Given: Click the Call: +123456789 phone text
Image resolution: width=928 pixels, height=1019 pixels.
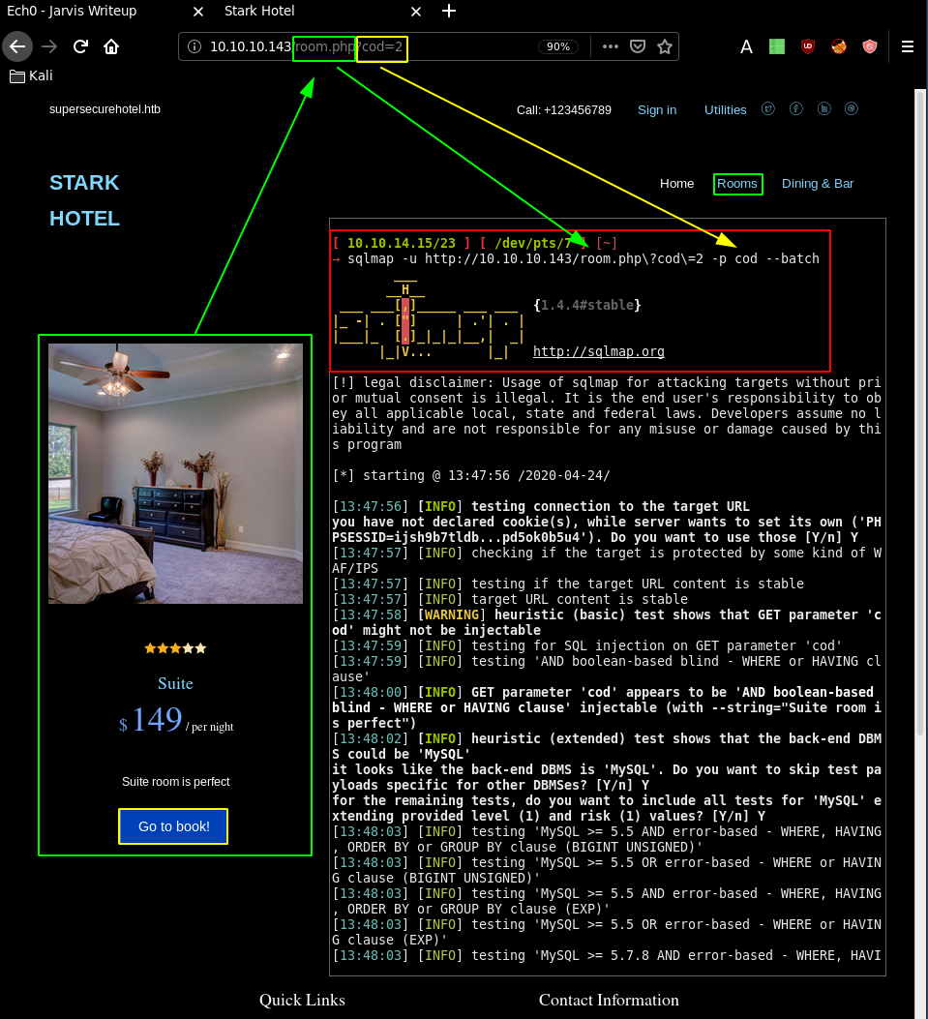Looking at the screenshot, I should click(x=563, y=109).
